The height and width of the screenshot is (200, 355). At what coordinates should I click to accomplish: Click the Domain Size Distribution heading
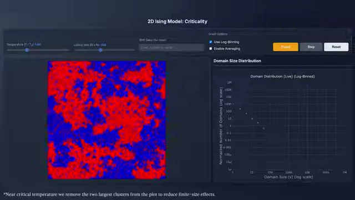point(237,61)
